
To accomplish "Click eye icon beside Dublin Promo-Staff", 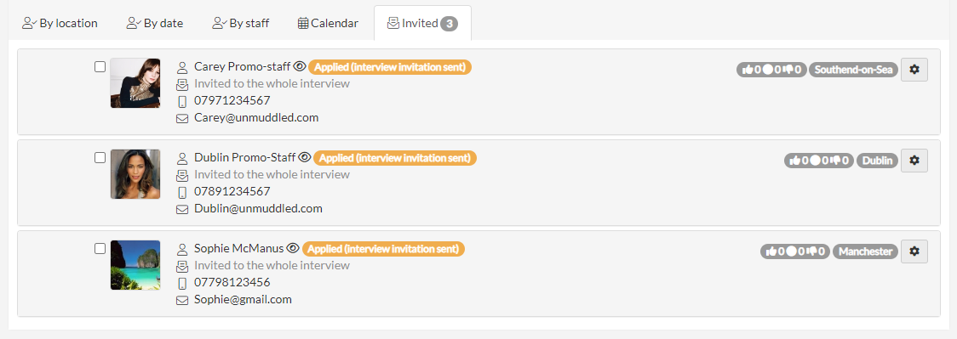I will [x=305, y=158].
